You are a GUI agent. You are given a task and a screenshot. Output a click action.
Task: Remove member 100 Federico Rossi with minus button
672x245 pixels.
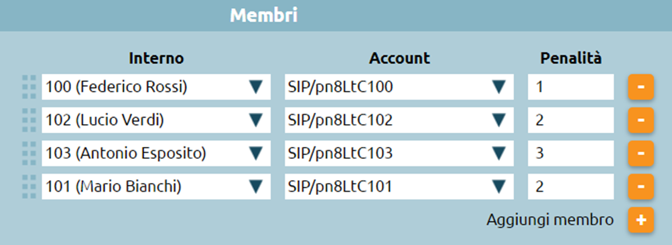pos(641,87)
